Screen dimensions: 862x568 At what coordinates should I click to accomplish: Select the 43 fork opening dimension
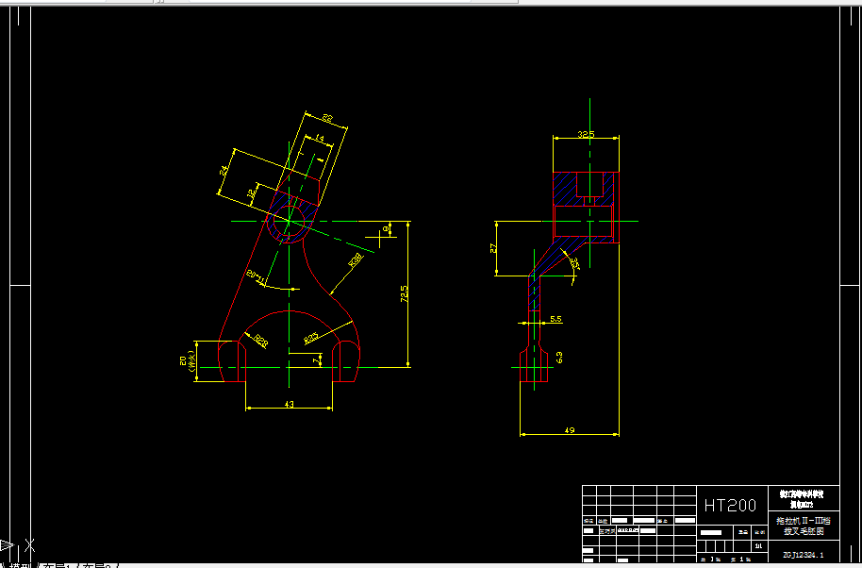tap(290, 405)
